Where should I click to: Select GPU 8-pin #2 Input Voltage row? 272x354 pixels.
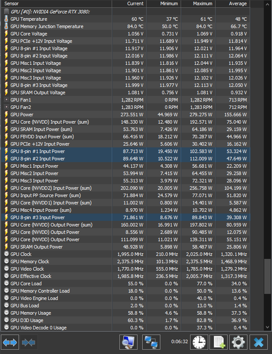[125, 55]
